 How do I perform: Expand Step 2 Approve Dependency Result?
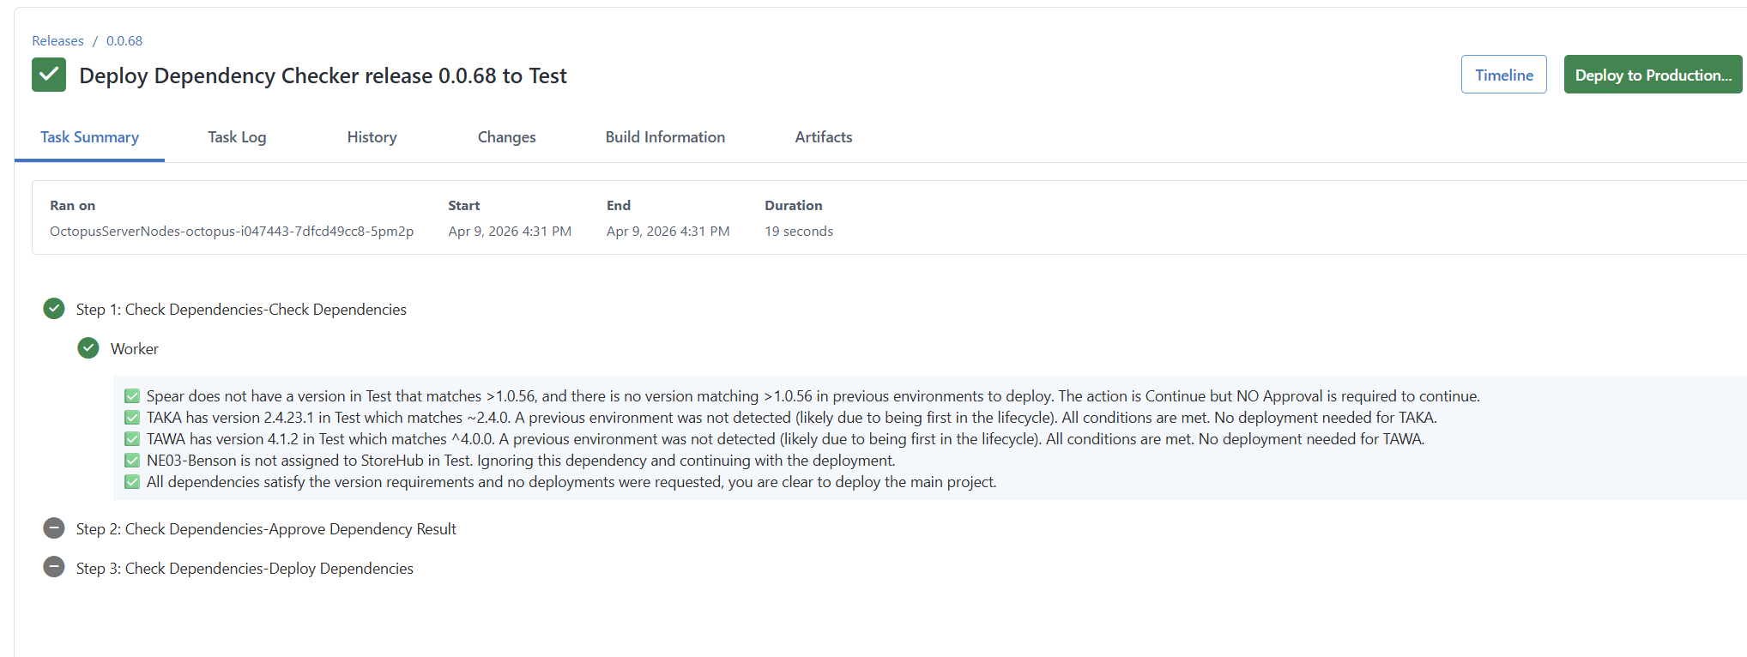click(x=266, y=529)
